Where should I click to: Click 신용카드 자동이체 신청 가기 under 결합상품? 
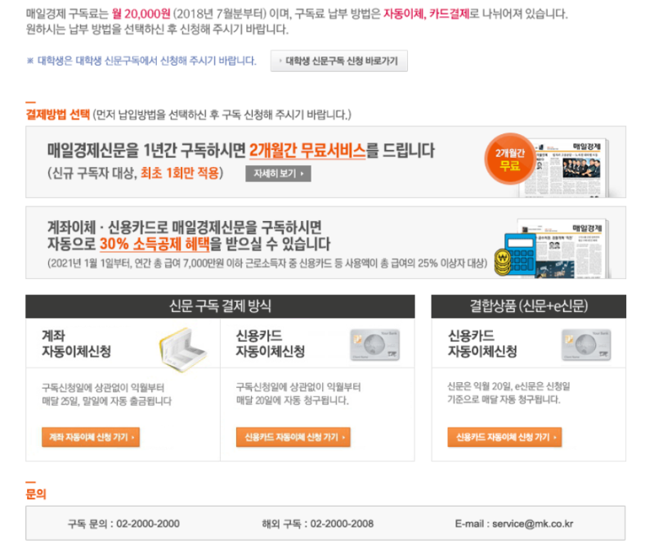(504, 437)
